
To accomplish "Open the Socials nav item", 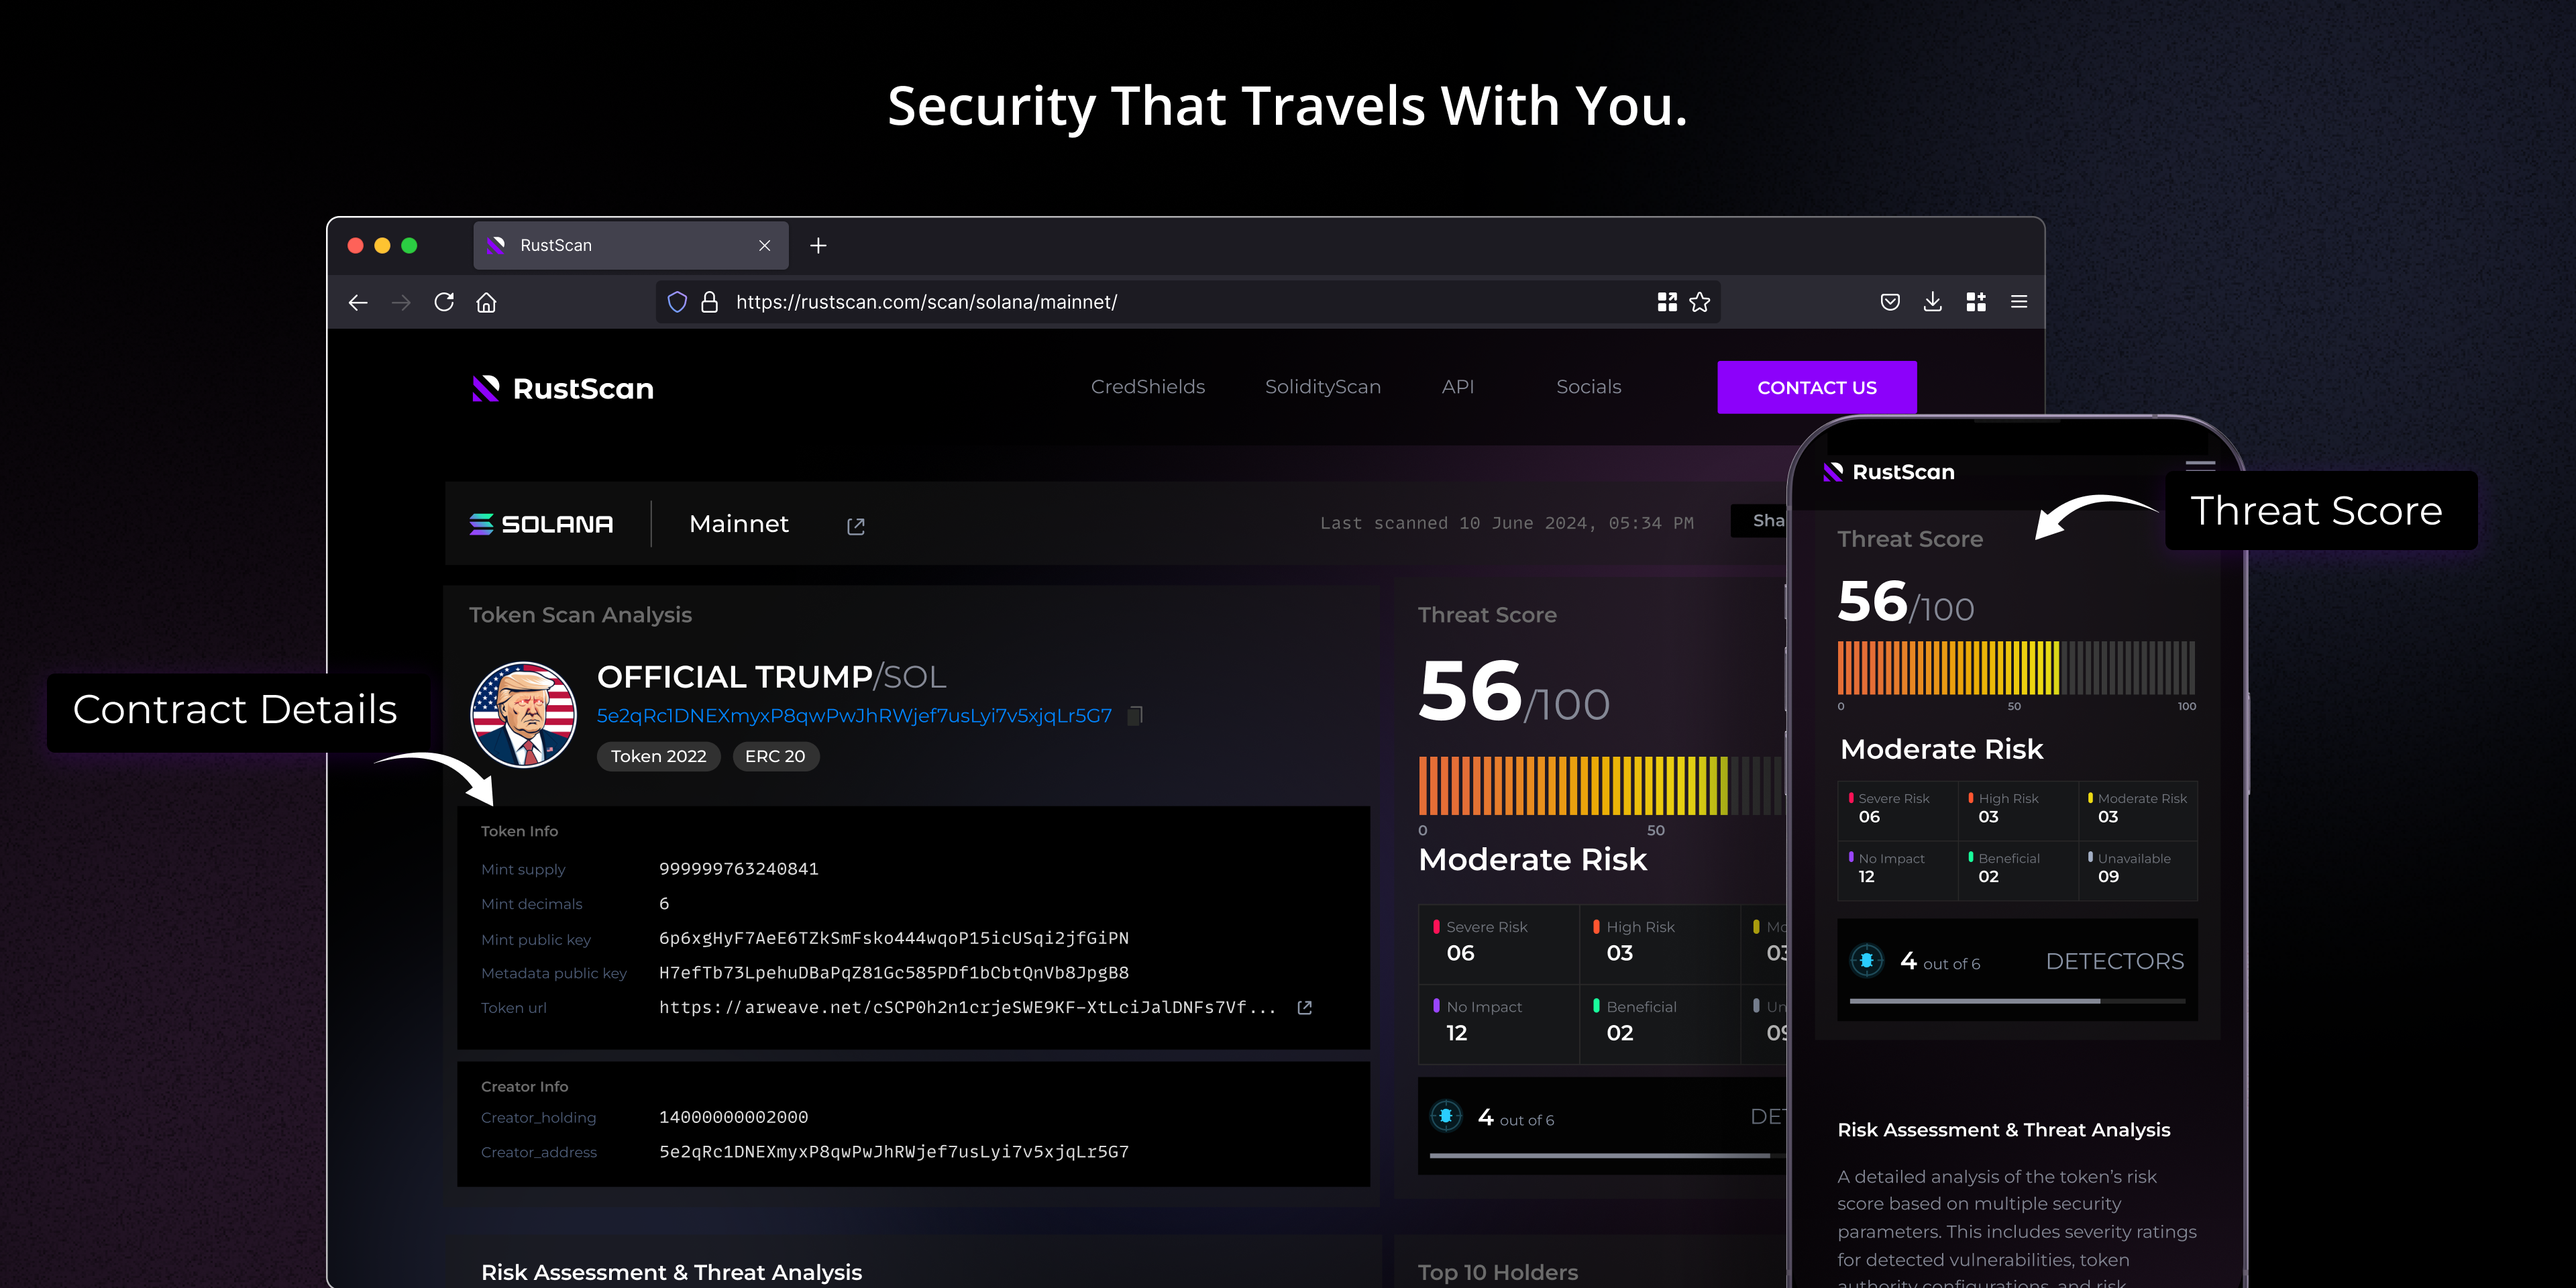I will click(1589, 387).
